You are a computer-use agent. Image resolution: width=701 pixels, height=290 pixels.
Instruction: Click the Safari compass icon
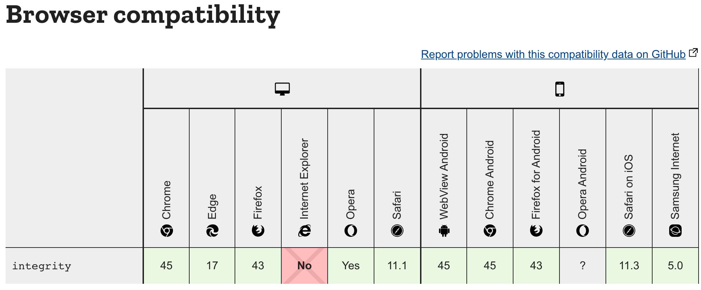(397, 231)
